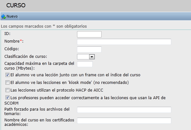Click the Path forzado input field

coord(124,110)
